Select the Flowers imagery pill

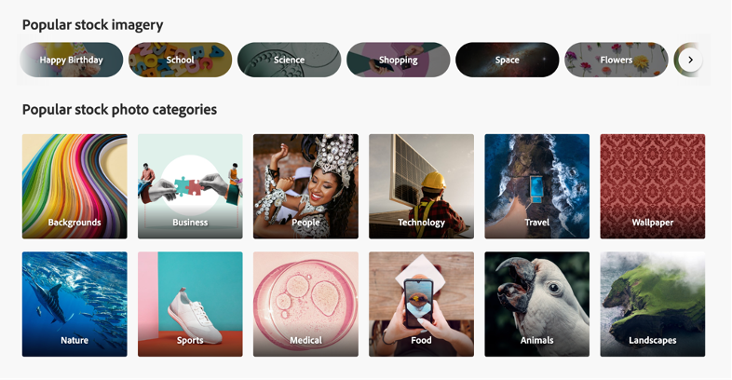617,60
